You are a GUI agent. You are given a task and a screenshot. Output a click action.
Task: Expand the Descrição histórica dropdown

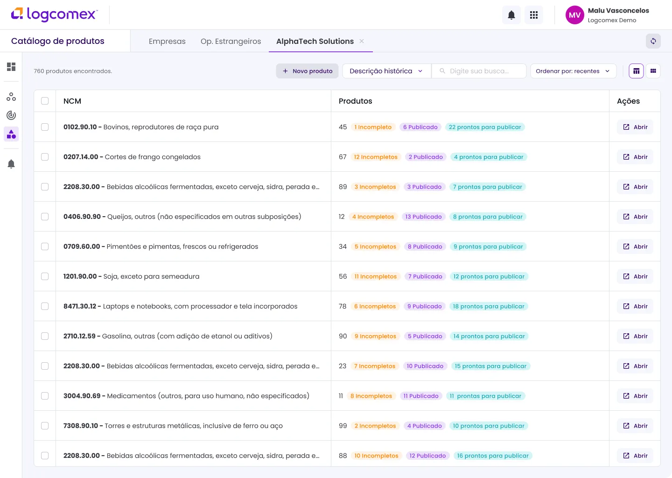coord(386,71)
